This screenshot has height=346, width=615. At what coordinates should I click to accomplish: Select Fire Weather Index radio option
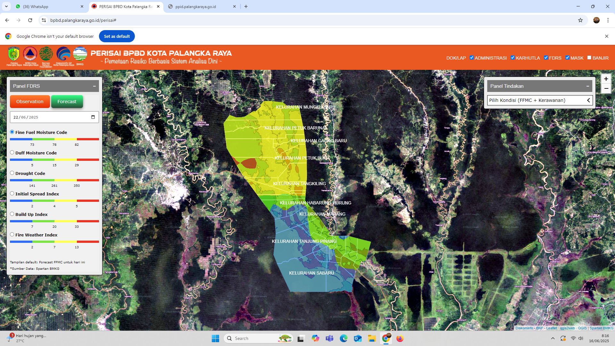(12, 235)
